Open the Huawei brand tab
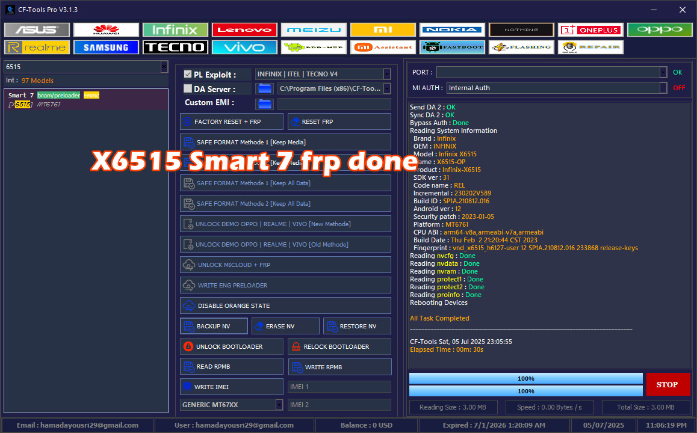The height and width of the screenshot is (433, 697). pyautogui.click(x=107, y=29)
